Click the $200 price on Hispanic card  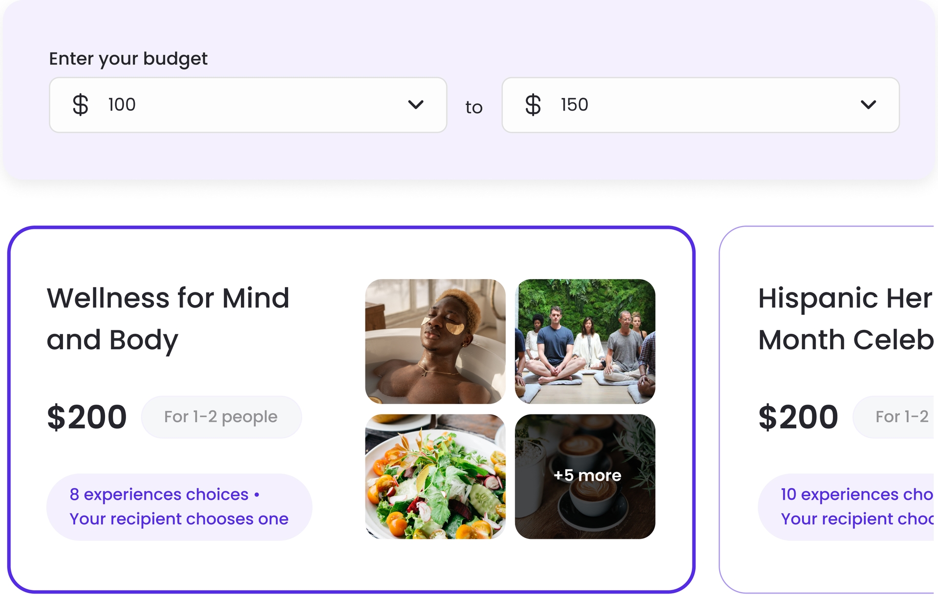click(x=798, y=417)
